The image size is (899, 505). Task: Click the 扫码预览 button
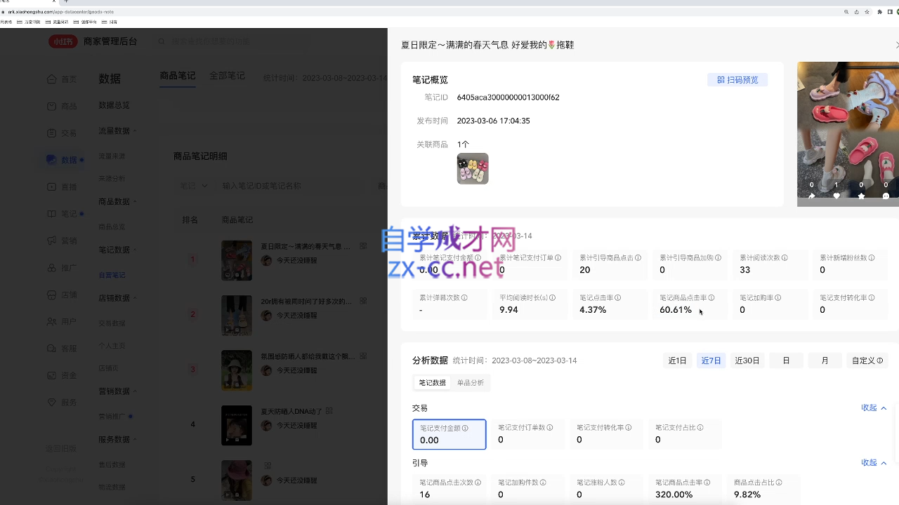[737, 80]
